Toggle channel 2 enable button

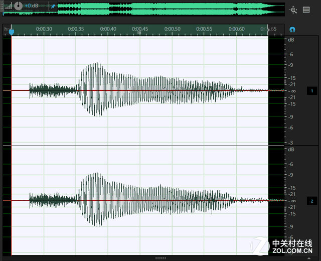(311, 201)
